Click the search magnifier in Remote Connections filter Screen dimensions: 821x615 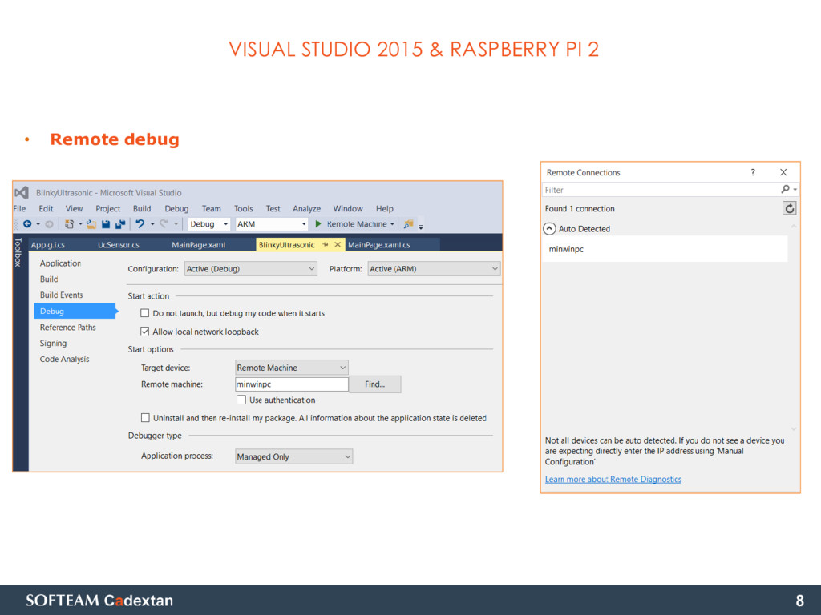(786, 189)
